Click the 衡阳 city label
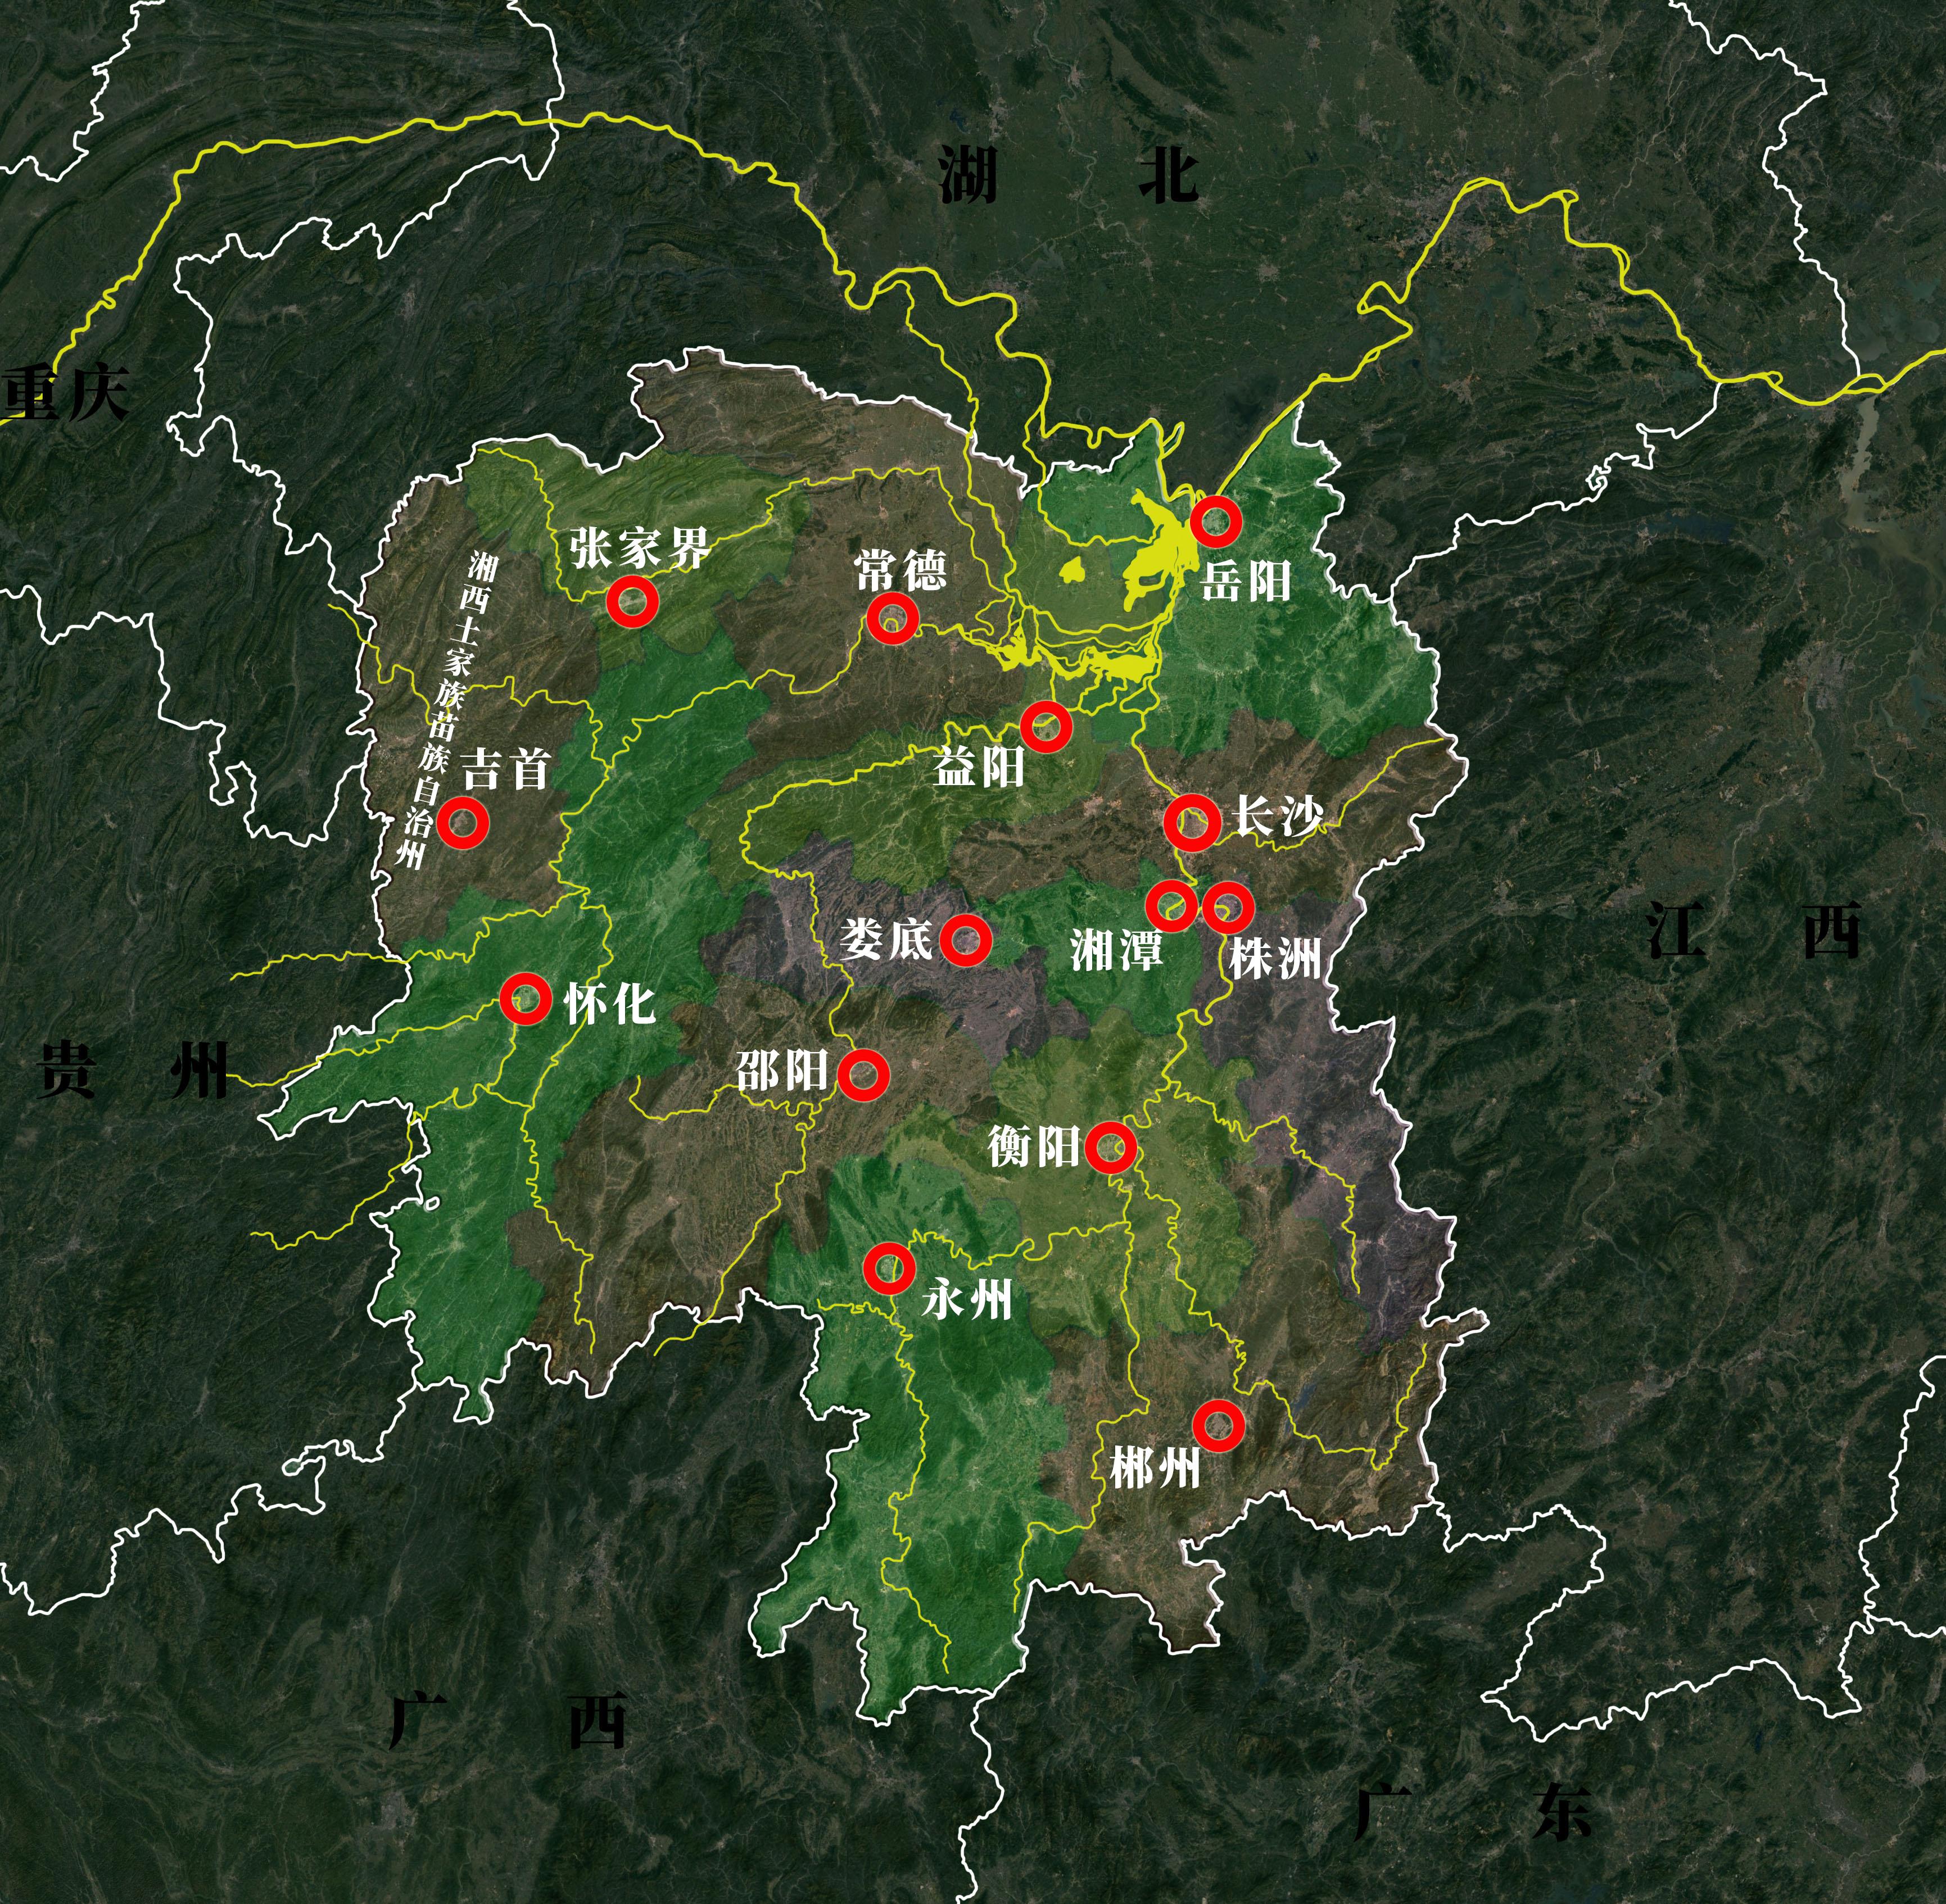The image size is (1946, 1904). pyautogui.click(x=1034, y=1146)
